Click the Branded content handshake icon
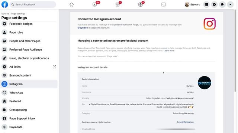The image size is (238, 133). [x=4, y=75]
